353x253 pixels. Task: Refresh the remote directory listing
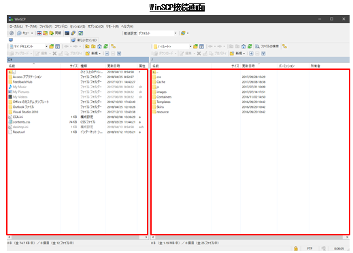[x=250, y=46]
